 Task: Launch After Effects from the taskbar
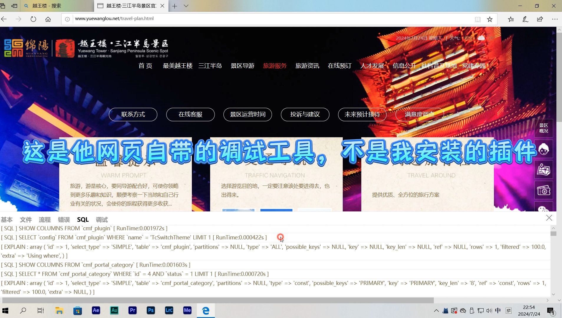tap(96, 311)
